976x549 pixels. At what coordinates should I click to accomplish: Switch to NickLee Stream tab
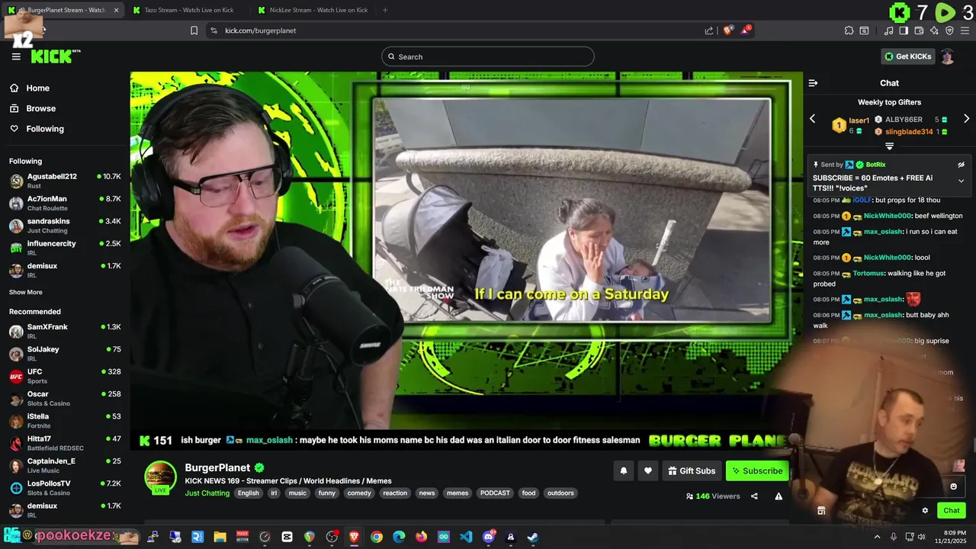point(313,10)
